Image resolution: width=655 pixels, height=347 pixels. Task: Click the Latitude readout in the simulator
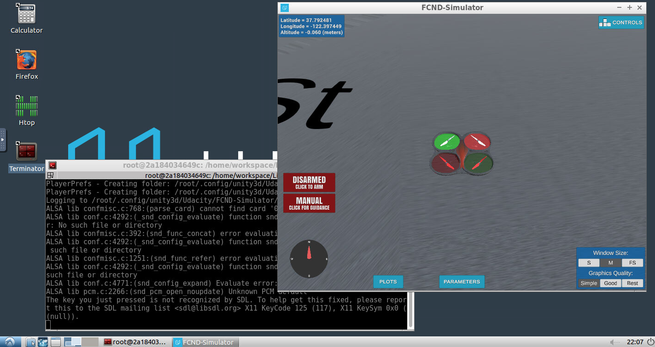pos(306,20)
